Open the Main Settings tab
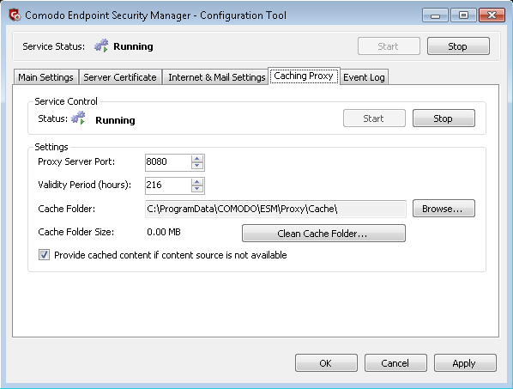This screenshot has width=513, height=389. (45, 77)
